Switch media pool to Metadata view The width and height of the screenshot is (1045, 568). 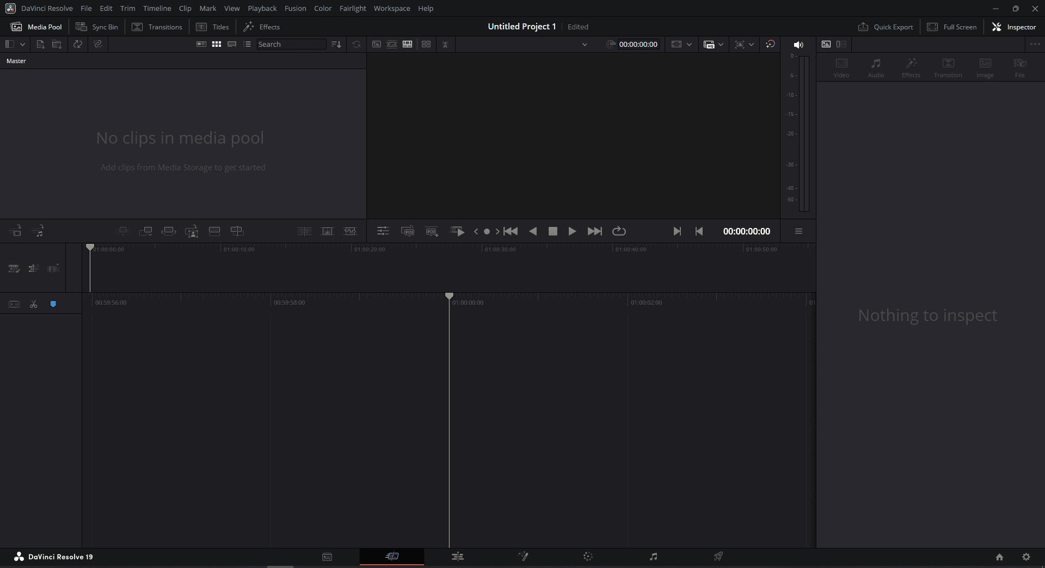[201, 44]
